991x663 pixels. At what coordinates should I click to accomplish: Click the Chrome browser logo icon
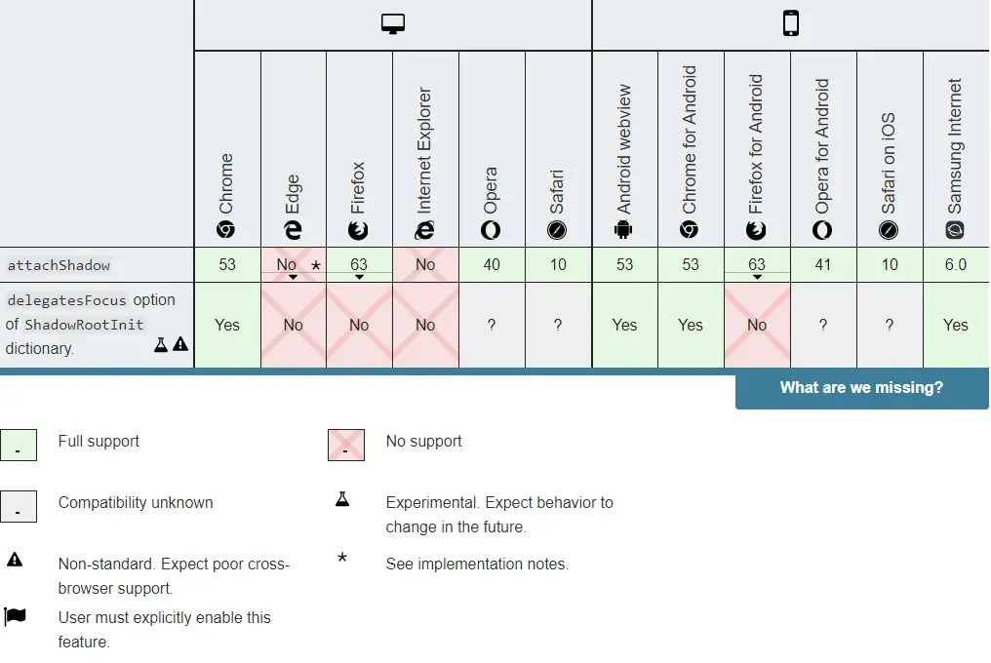point(226,230)
